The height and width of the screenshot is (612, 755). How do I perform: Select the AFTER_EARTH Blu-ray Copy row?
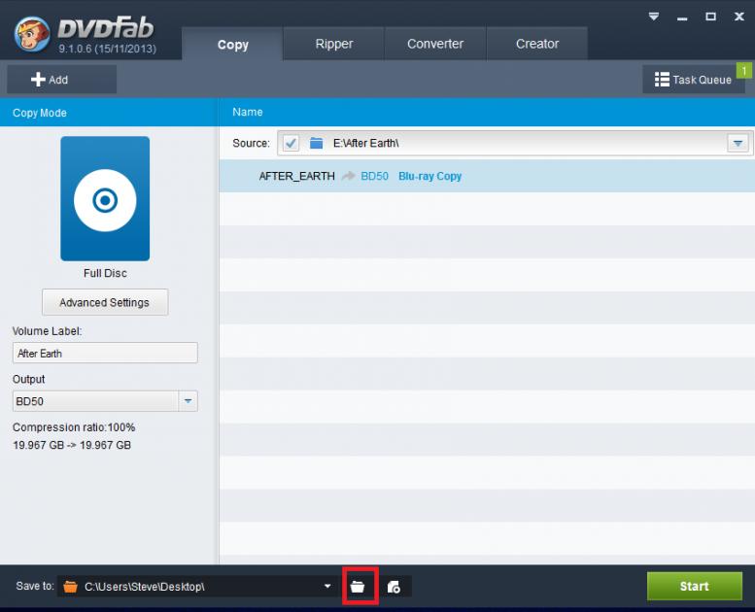point(486,176)
